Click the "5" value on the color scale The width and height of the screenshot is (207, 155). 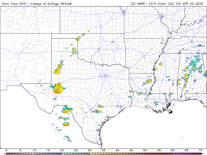(x=20, y=150)
